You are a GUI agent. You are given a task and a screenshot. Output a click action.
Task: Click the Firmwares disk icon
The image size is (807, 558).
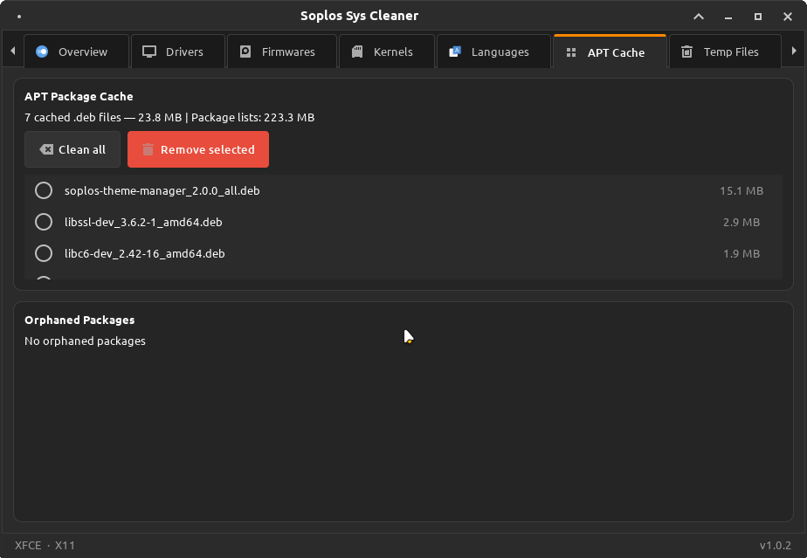[245, 52]
